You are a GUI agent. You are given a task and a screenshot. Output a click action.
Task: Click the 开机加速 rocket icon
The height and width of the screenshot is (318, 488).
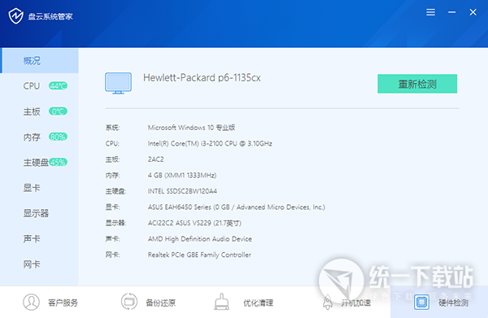328,302
